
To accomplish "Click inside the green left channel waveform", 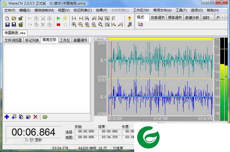I will coord(160,60).
